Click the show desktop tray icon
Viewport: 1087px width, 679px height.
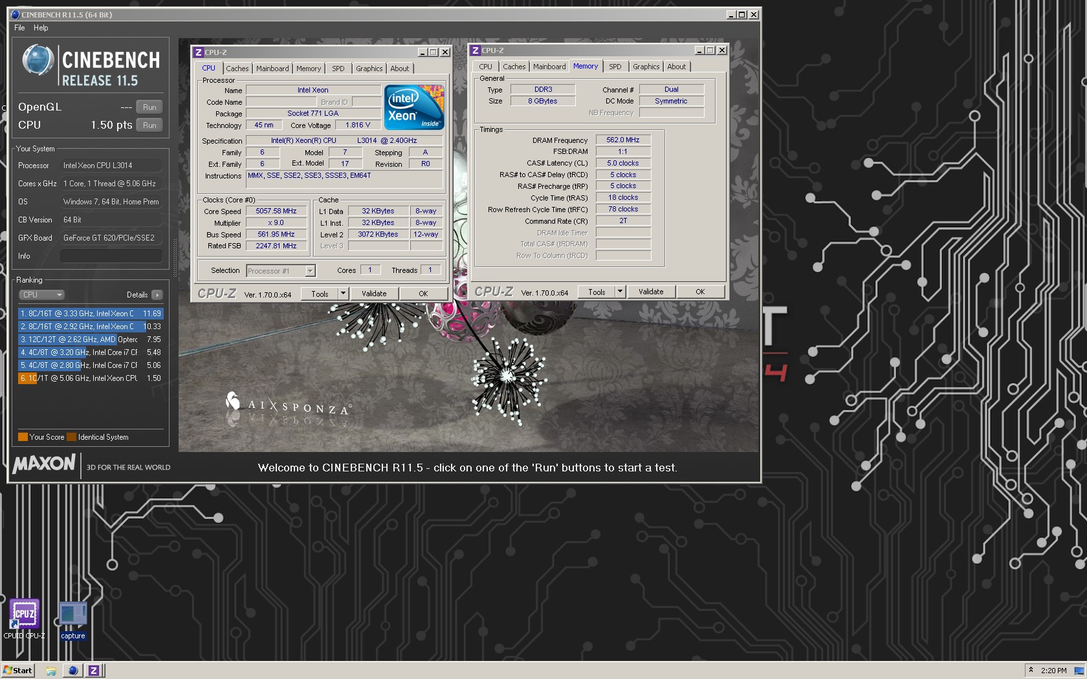(x=1079, y=671)
